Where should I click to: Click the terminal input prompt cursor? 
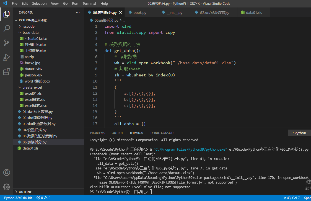(x=151, y=192)
